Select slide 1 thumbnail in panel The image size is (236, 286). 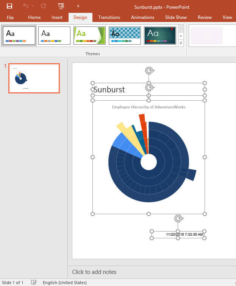coord(34,78)
